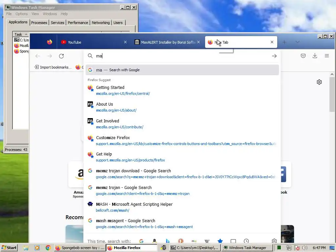
Task: Search history with the clock icon
Action: click(246, 241)
